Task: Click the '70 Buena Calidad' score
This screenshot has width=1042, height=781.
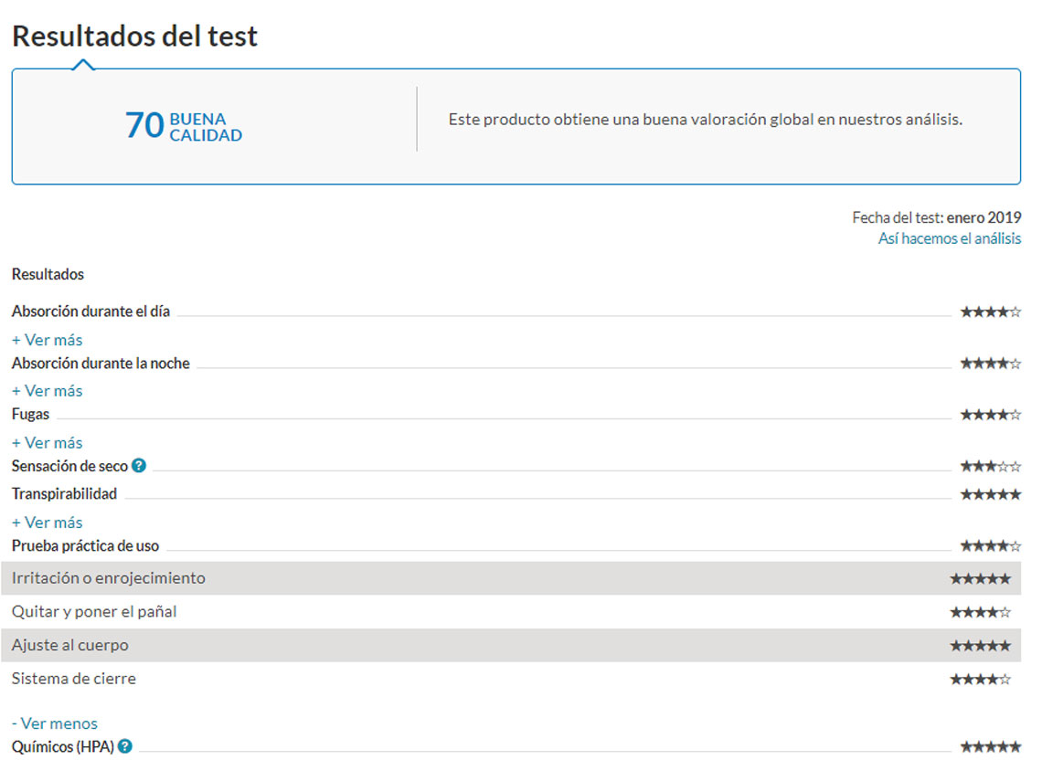Action: click(x=184, y=126)
